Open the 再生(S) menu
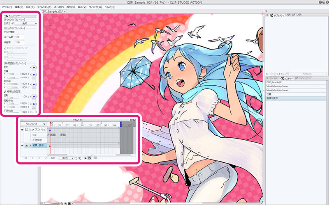 coord(70,7)
